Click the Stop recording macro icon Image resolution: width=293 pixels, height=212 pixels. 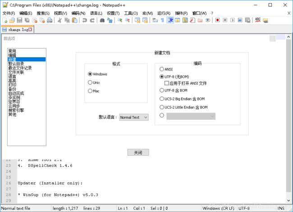pyautogui.click(x=225, y=20)
